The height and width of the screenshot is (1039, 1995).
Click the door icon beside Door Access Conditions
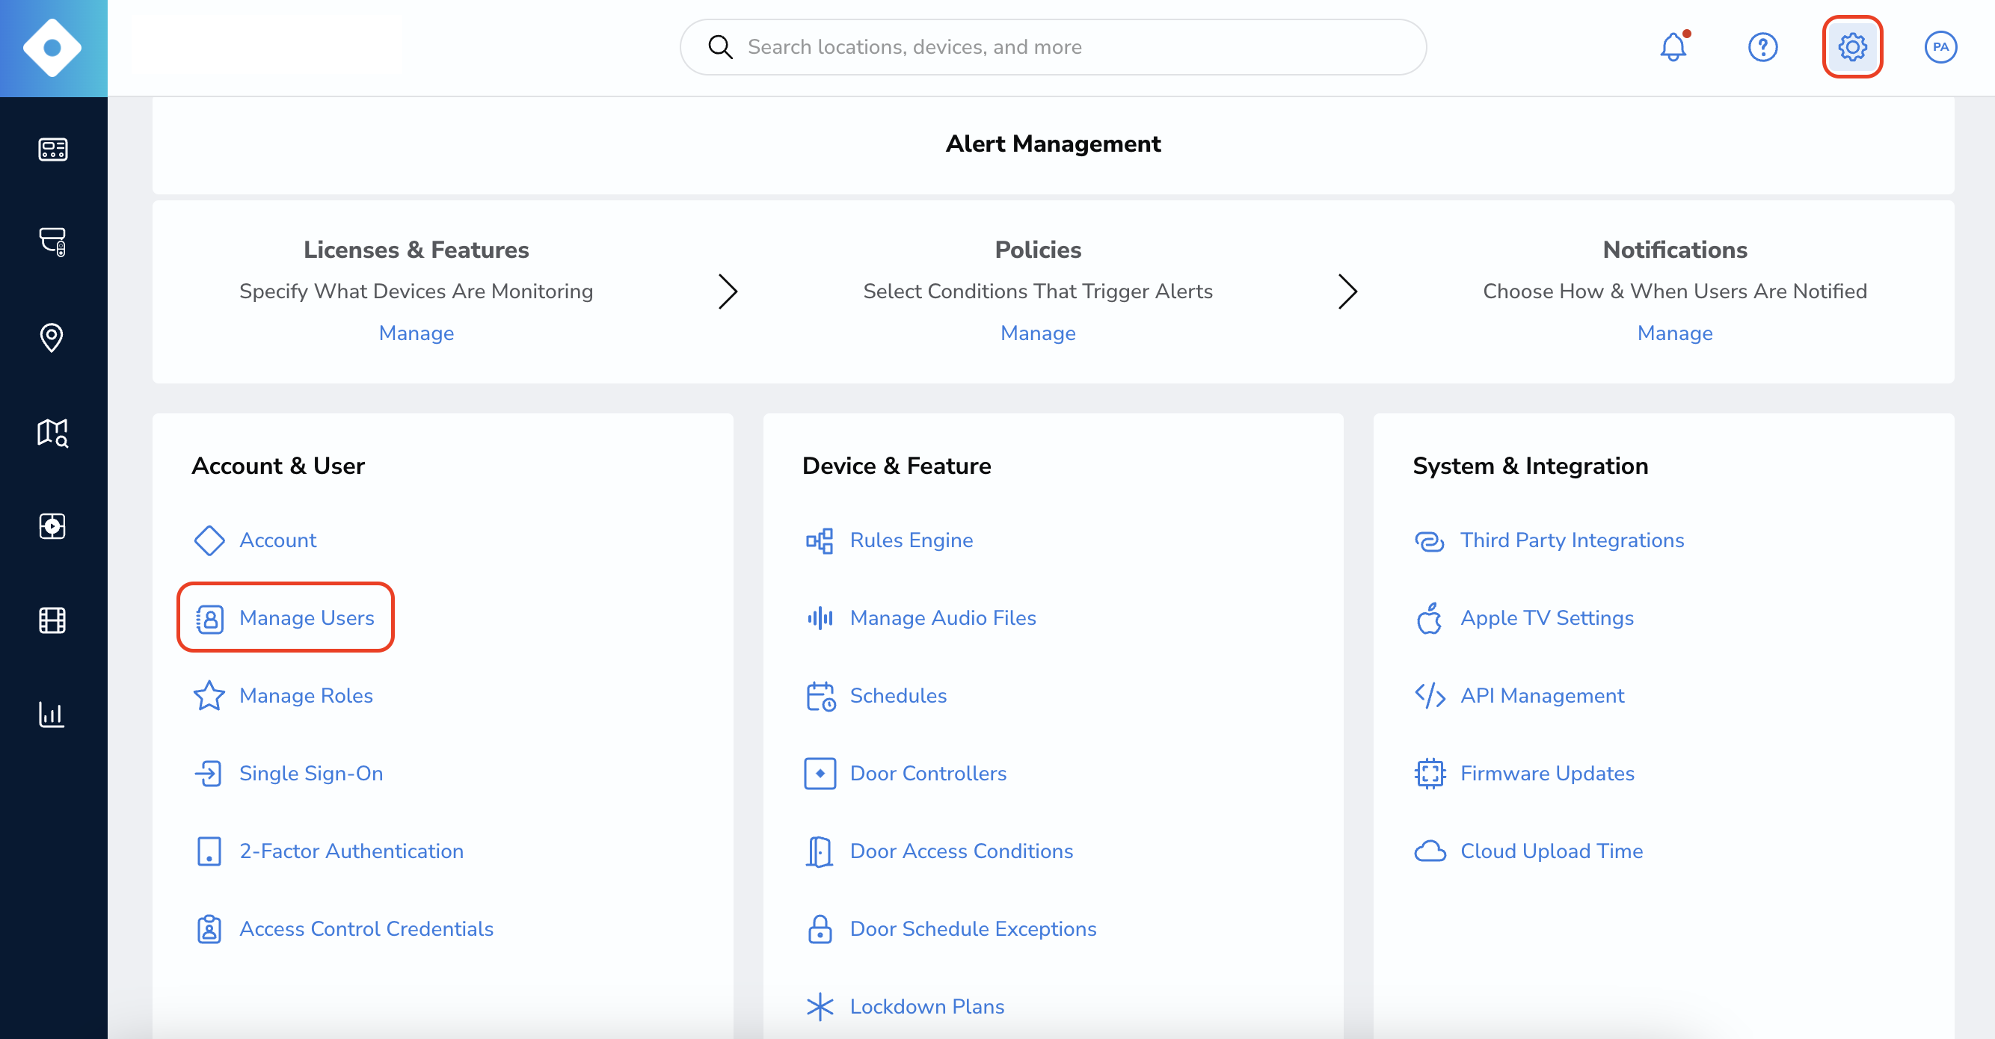820,851
